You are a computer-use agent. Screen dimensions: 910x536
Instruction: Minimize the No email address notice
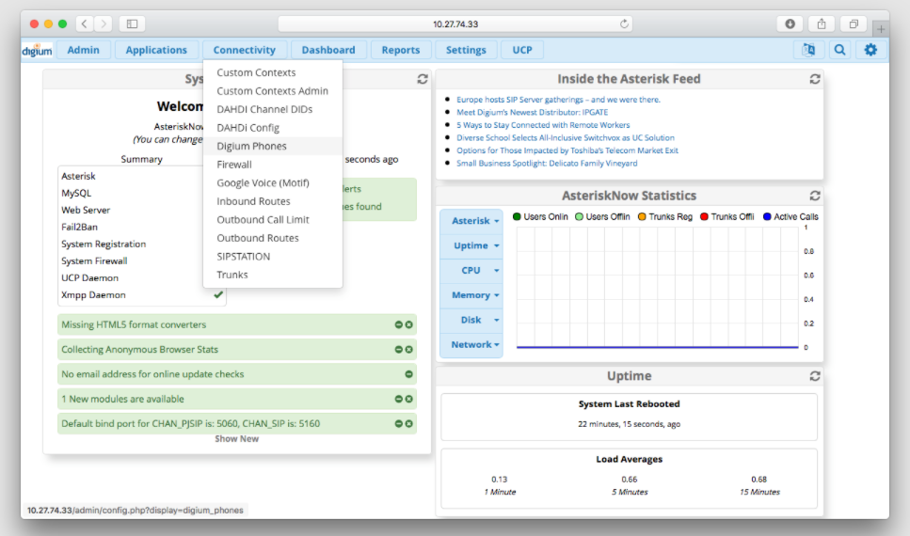click(x=409, y=374)
